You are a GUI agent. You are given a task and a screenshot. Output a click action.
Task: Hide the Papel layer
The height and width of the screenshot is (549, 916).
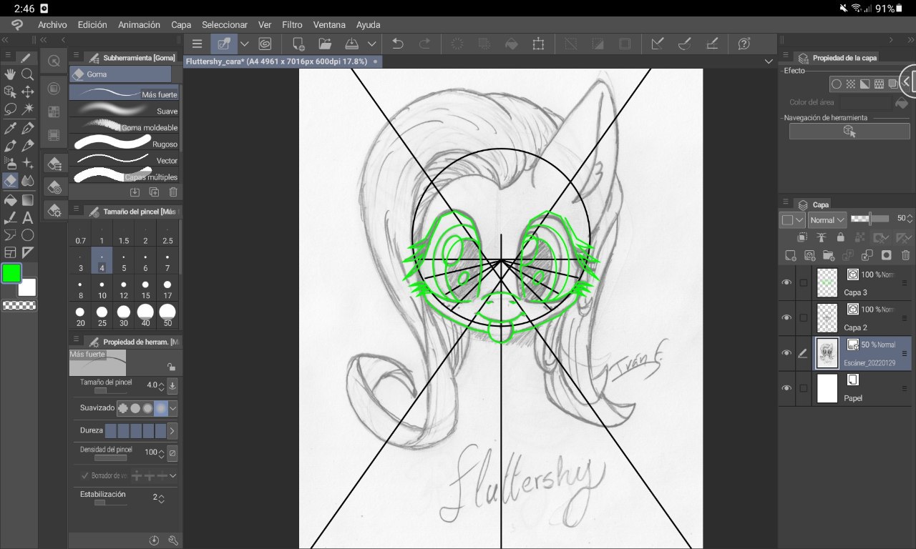coord(786,388)
